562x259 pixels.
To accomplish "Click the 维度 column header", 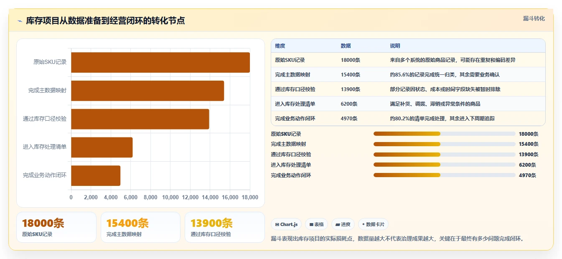I will 280,46.
